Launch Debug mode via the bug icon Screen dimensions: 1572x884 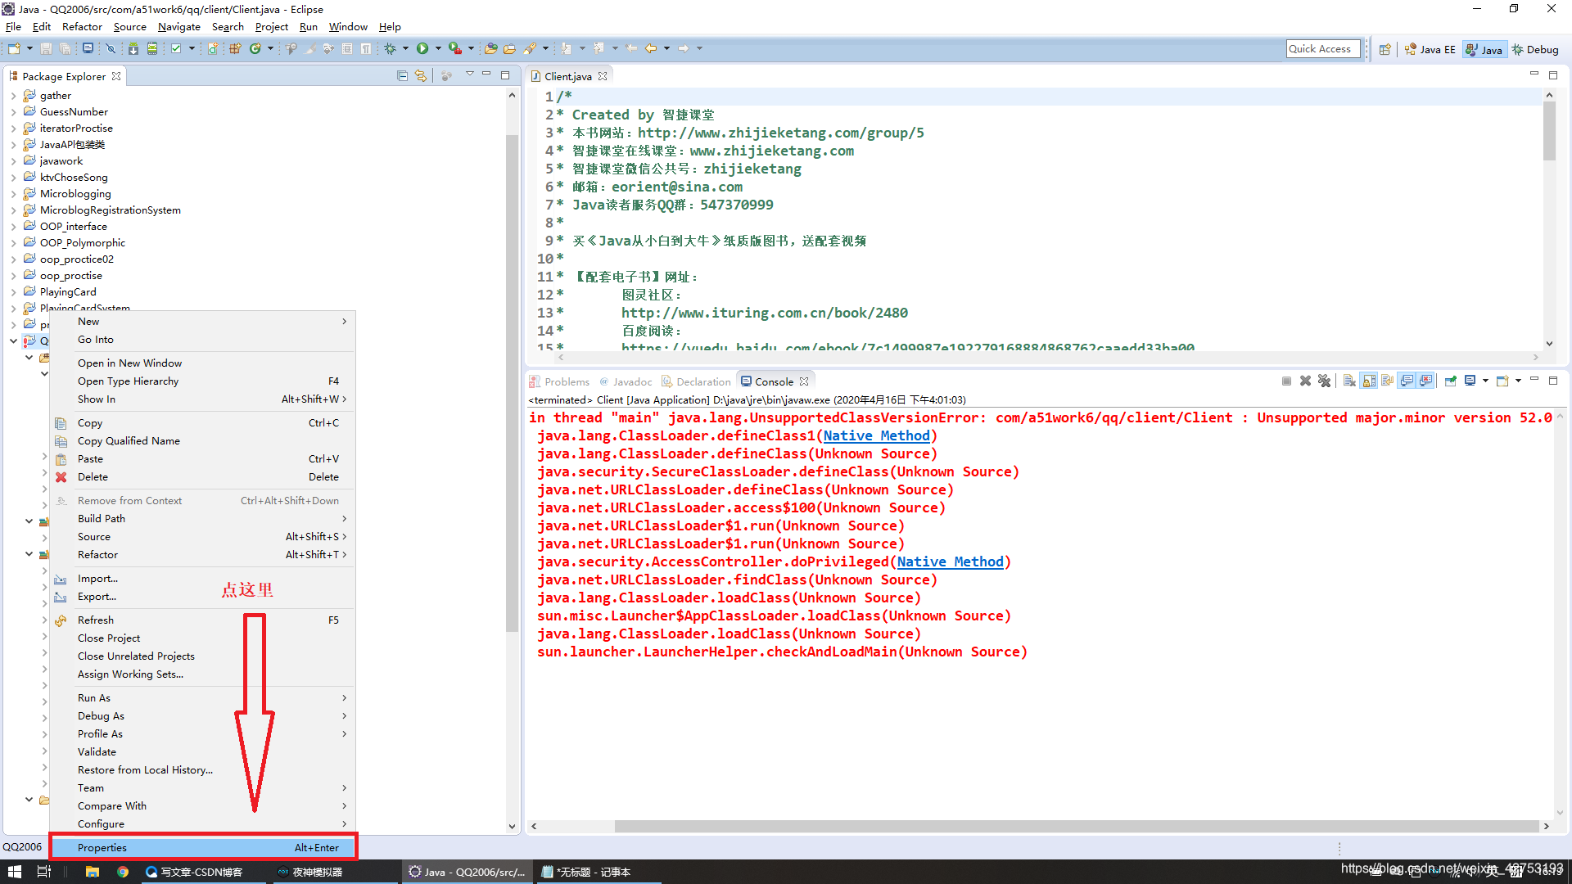point(391,48)
